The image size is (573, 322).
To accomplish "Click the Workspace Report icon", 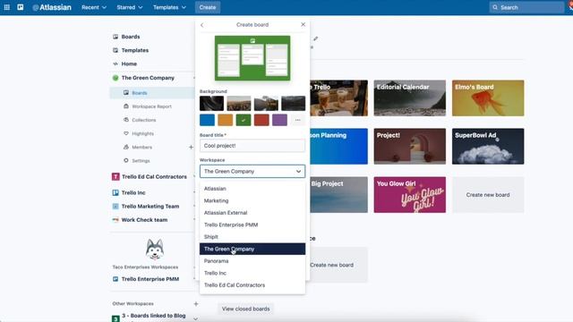I will [x=126, y=106].
